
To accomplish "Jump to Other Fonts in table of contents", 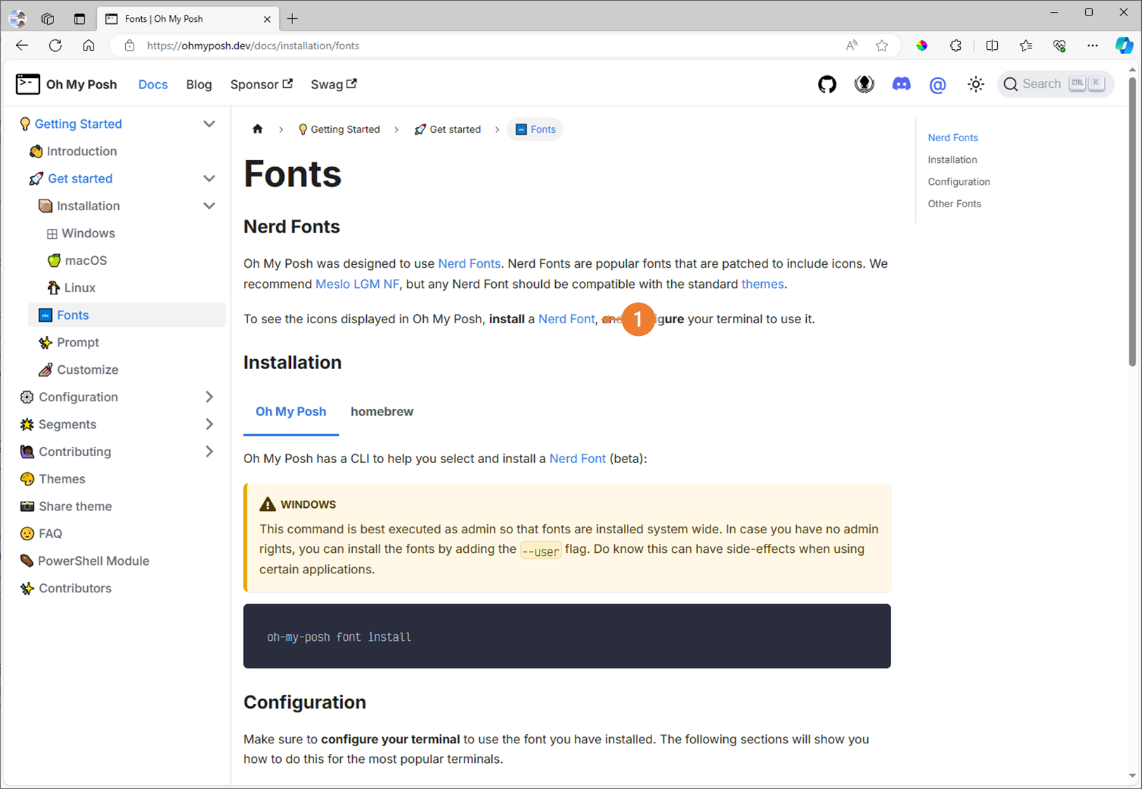I will coord(954,204).
